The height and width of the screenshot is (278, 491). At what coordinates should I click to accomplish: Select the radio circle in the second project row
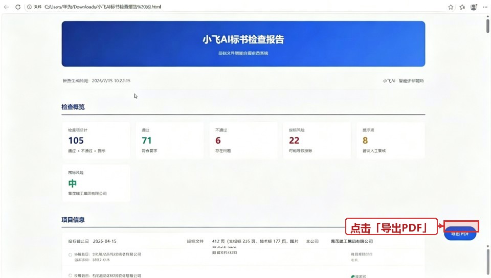70,275
